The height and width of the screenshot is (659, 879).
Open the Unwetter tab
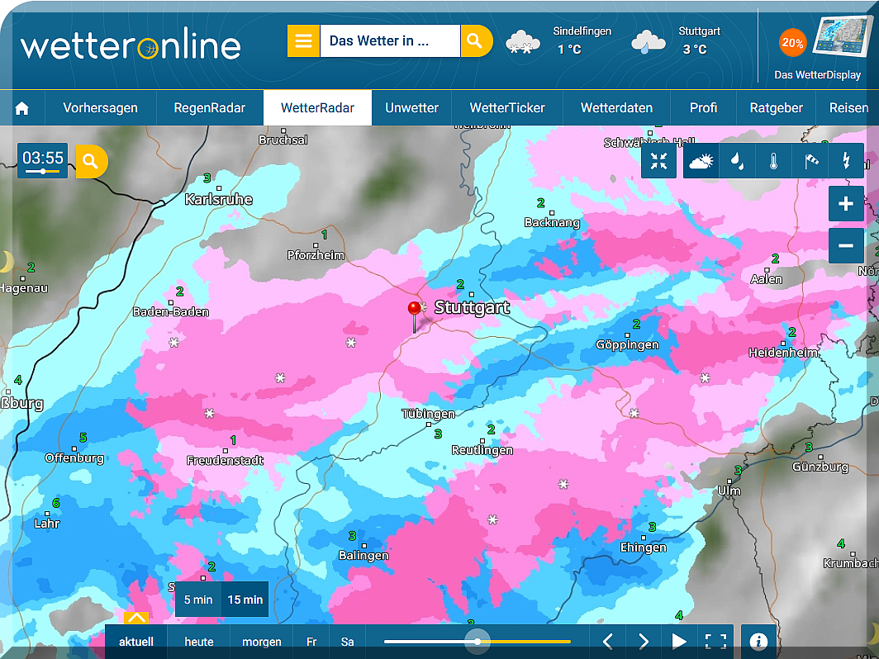click(x=411, y=108)
